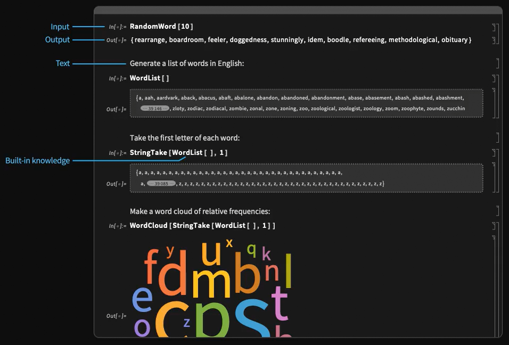Select the random words output cell bracket

(x=494, y=40)
